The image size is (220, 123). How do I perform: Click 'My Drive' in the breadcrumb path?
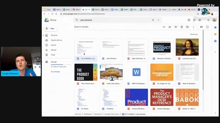78,114
